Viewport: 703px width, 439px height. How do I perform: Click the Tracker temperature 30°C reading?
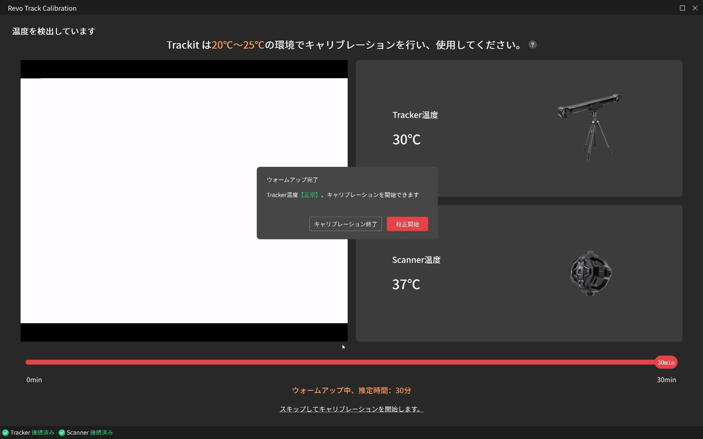[406, 139]
